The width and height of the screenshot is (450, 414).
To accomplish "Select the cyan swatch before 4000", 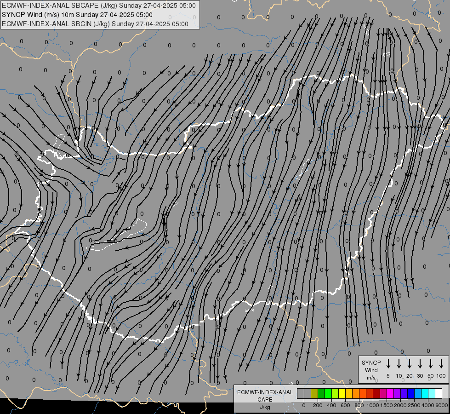I will pyautogui.click(x=425, y=393).
